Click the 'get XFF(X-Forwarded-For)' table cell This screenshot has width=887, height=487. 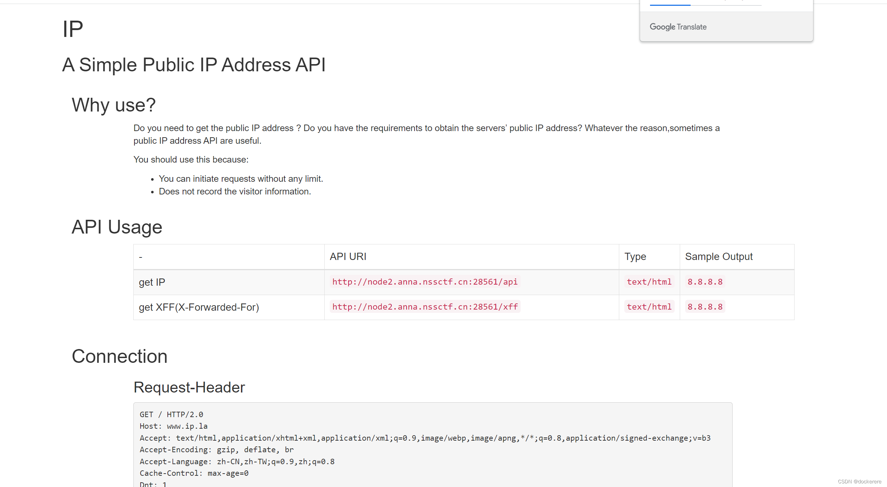coord(199,307)
